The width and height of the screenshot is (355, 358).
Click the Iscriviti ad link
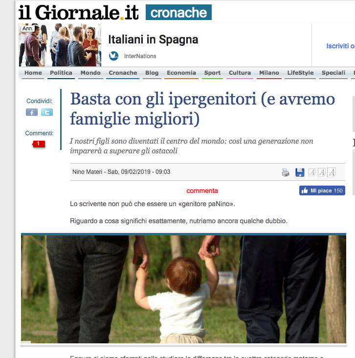coord(341,46)
